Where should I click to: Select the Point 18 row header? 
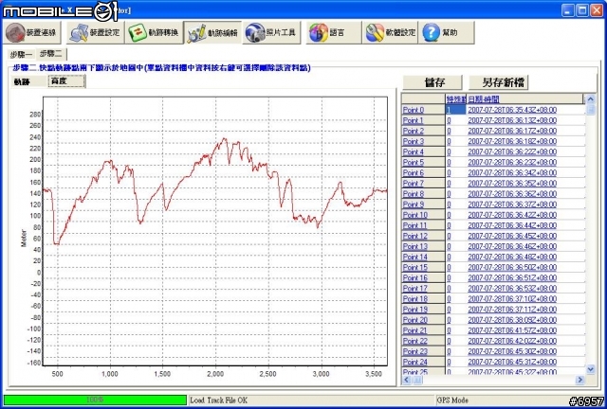click(423, 299)
